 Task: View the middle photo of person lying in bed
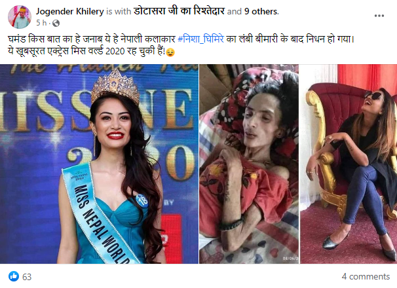tap(249, 164)
